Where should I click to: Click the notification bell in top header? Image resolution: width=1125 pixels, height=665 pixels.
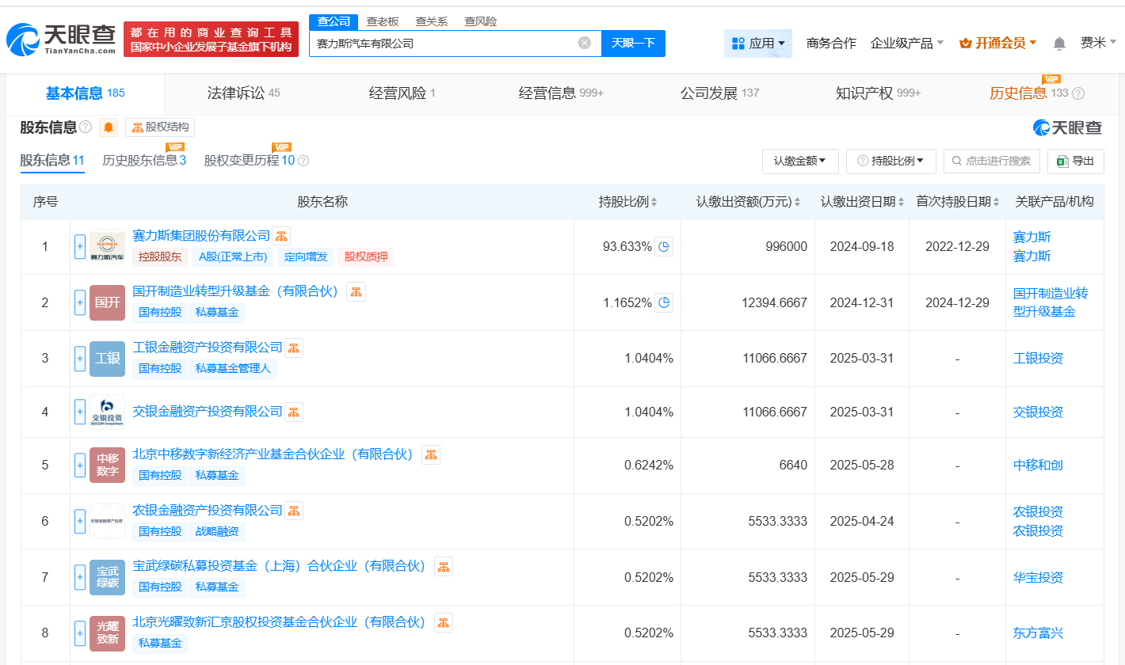coord(1059,44)
